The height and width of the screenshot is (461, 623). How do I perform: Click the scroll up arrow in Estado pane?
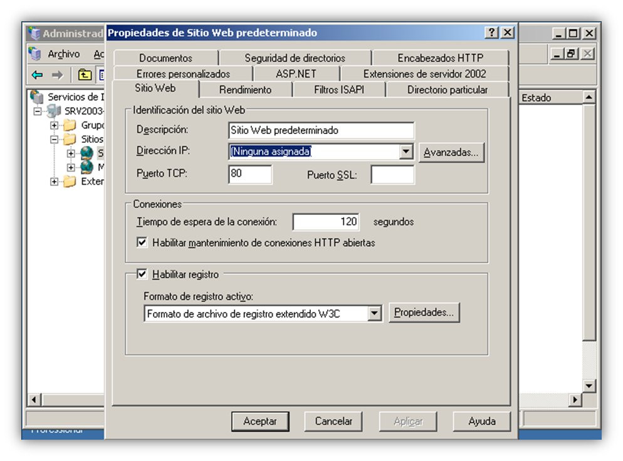[x=589, y=97]
